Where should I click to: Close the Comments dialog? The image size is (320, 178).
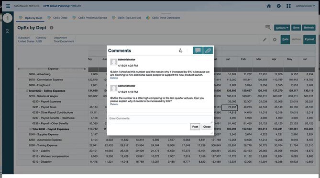click(x=207, y=127)
